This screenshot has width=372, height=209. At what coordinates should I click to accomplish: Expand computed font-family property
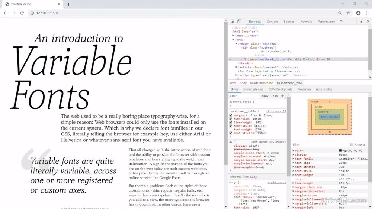pos(294,159)
